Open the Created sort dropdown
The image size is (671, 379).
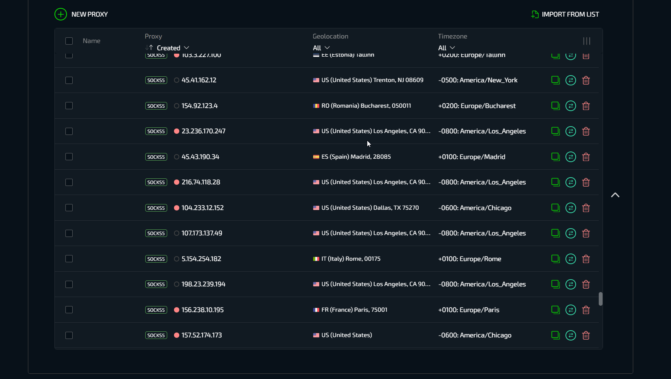(172, 48)
